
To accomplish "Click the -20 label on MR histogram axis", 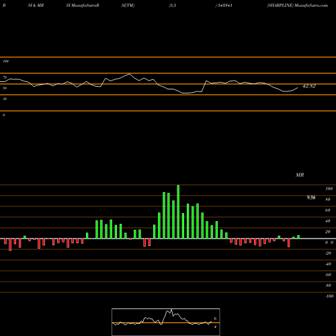I will 328,253.
